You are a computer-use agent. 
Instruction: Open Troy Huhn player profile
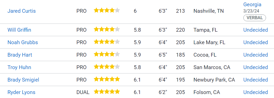19,67
